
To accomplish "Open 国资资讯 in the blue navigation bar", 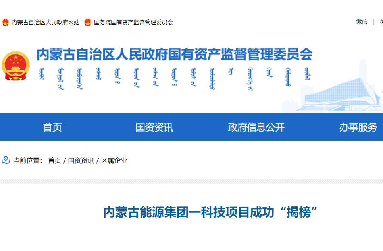I will (154, 128).
